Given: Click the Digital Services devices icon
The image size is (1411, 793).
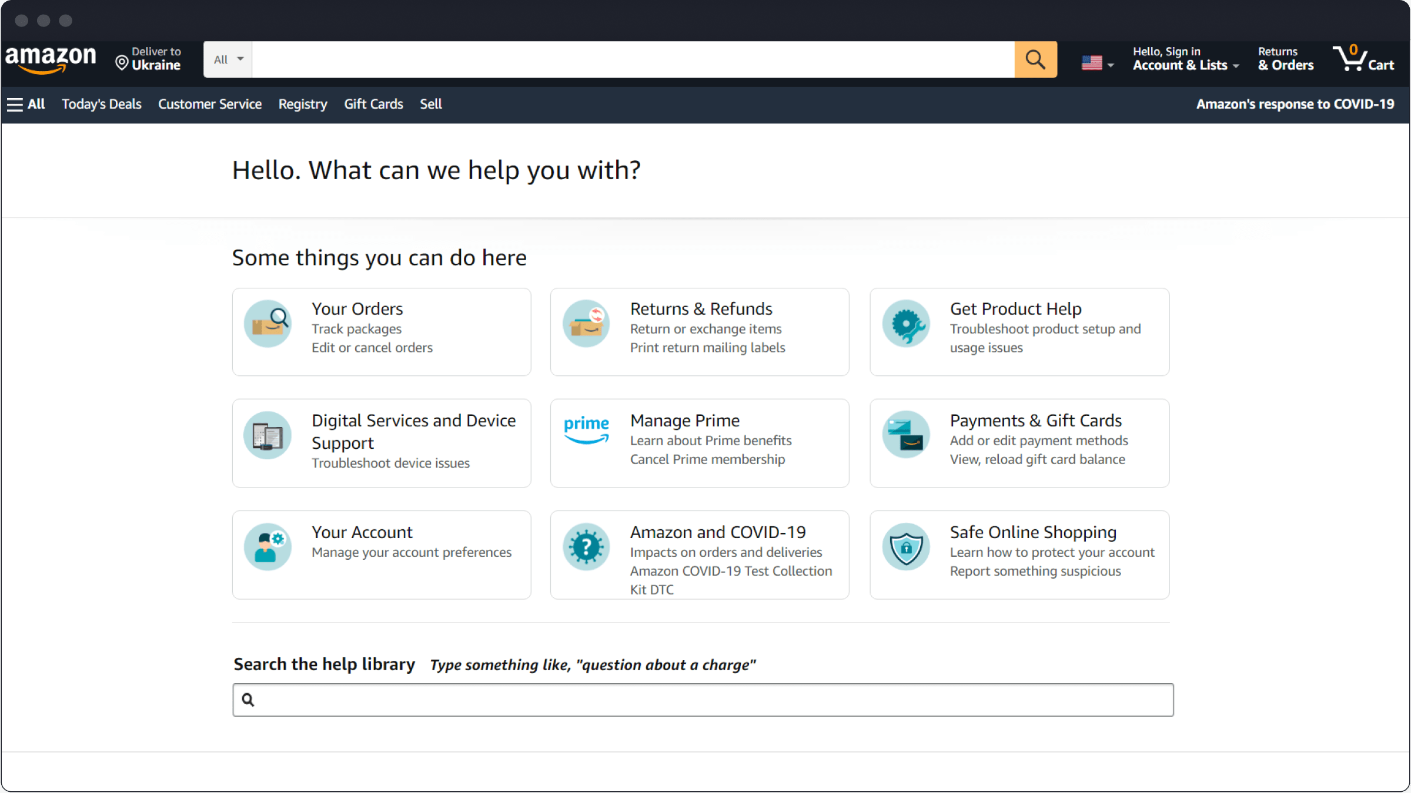Looking at the screenshot, I should [268, 435].
